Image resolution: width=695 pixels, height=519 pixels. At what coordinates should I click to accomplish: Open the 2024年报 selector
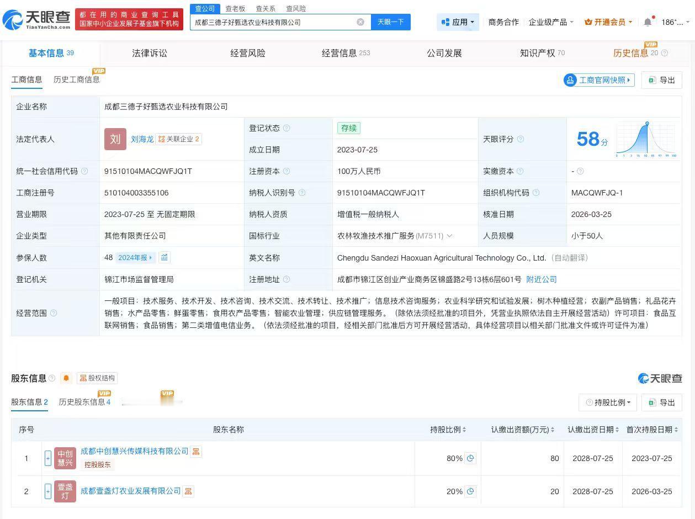click(x=135, y=257)
